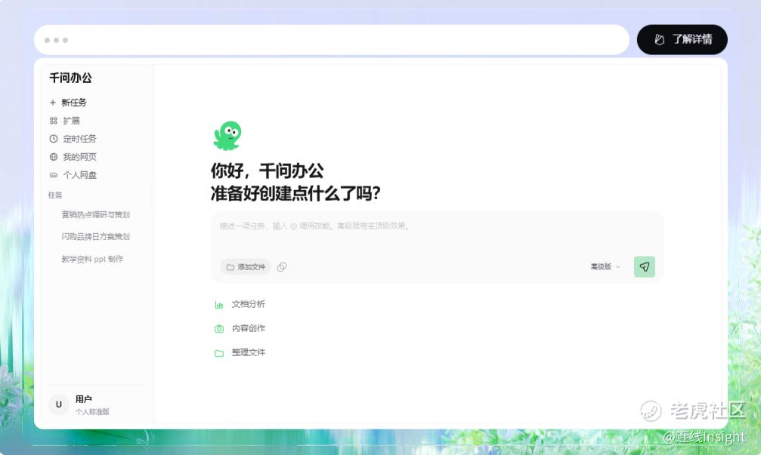Open the 教学资料 ppt 制作 task
Screen dimensions: 761x455
click(92, 259)
